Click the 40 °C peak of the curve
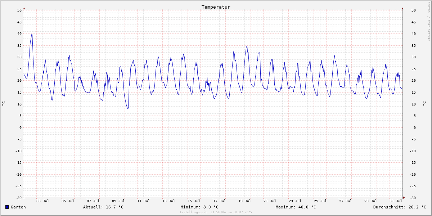The image size is (432, 216). pyautogui.click(x=32, y=34)
